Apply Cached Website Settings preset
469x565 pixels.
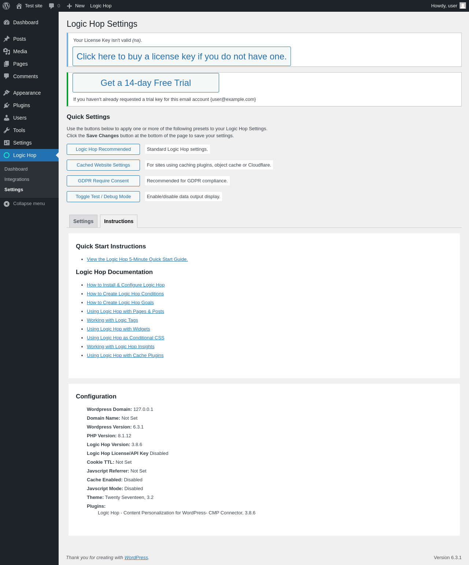[x=103, y=165]
